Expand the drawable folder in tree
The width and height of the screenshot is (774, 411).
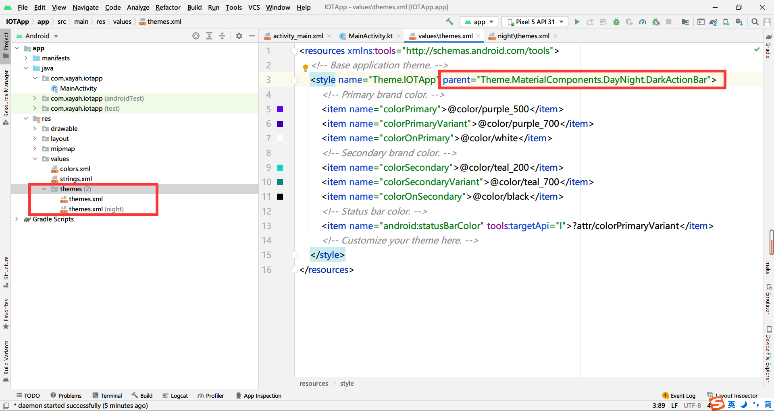(x=35, y=128)
